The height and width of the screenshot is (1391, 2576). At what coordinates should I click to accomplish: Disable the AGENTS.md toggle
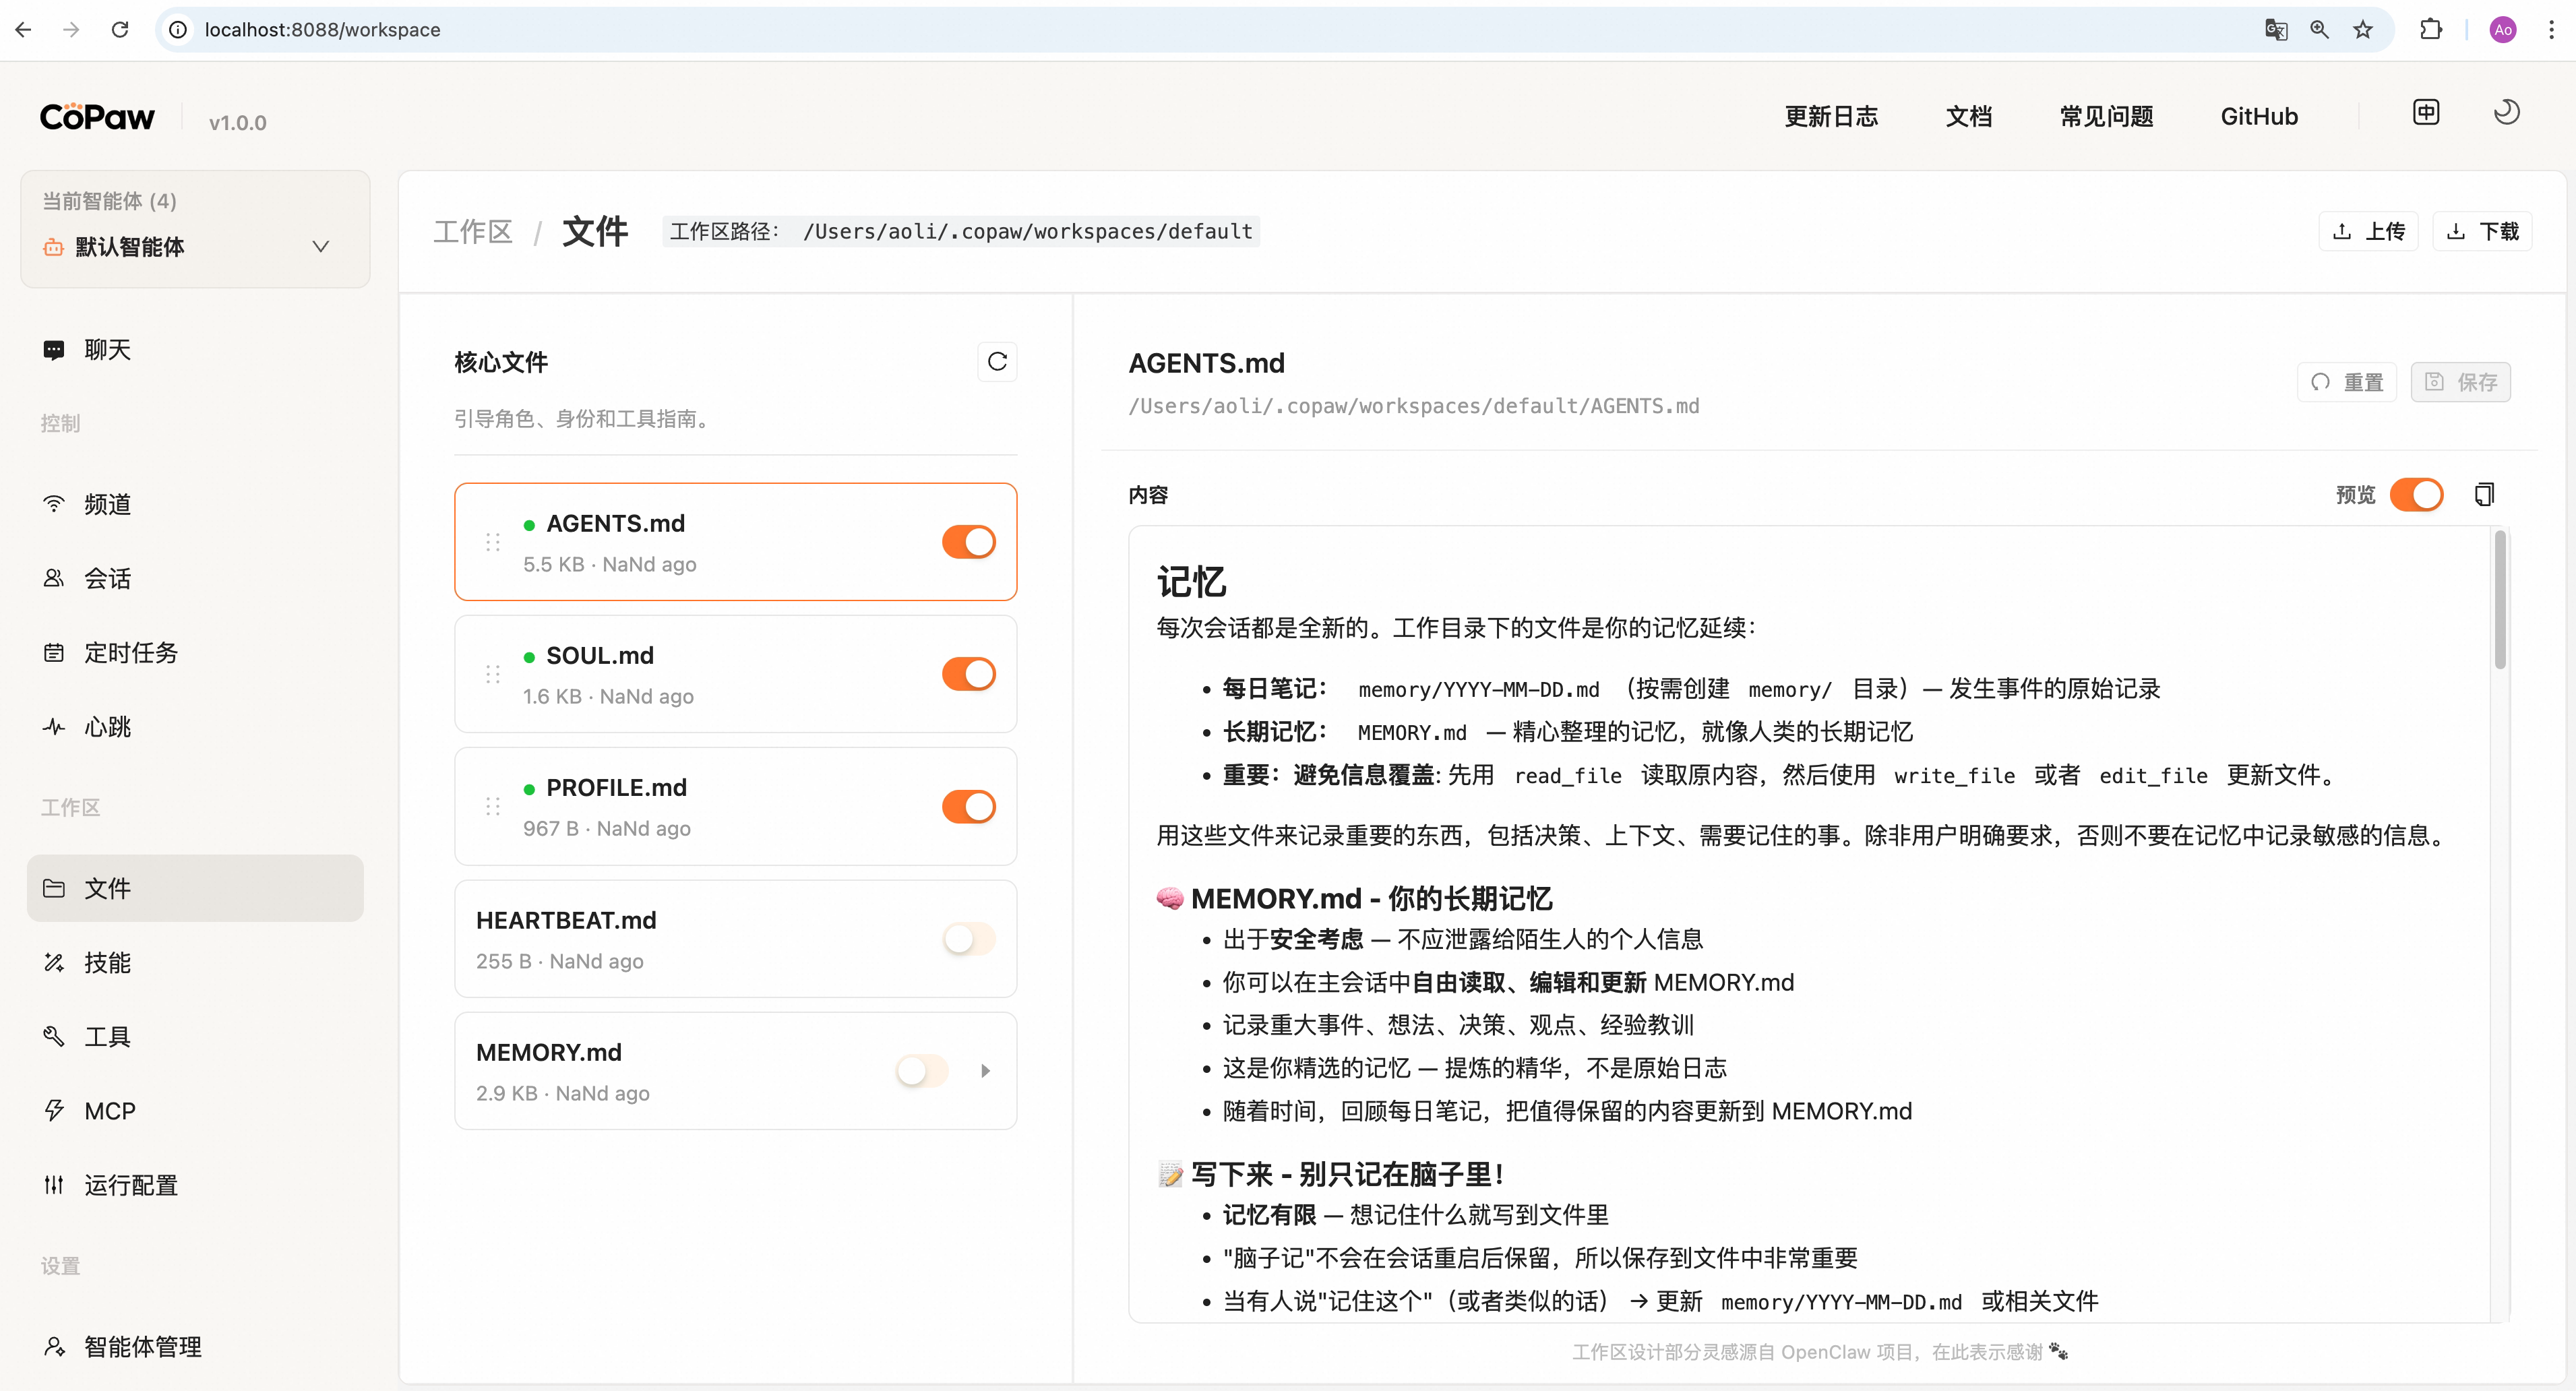coord(968,542)
